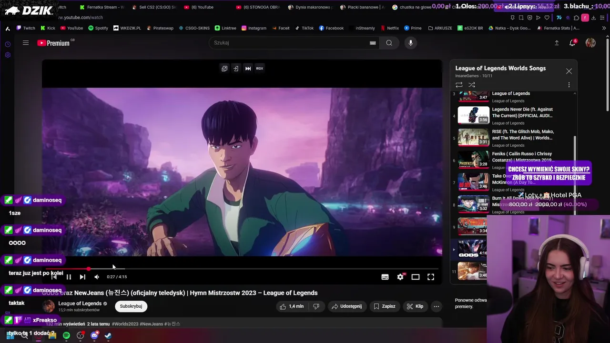Switch to the Fernatka Stream browser tab
This screenshot has height=343, width=610.
coord(102,7)
